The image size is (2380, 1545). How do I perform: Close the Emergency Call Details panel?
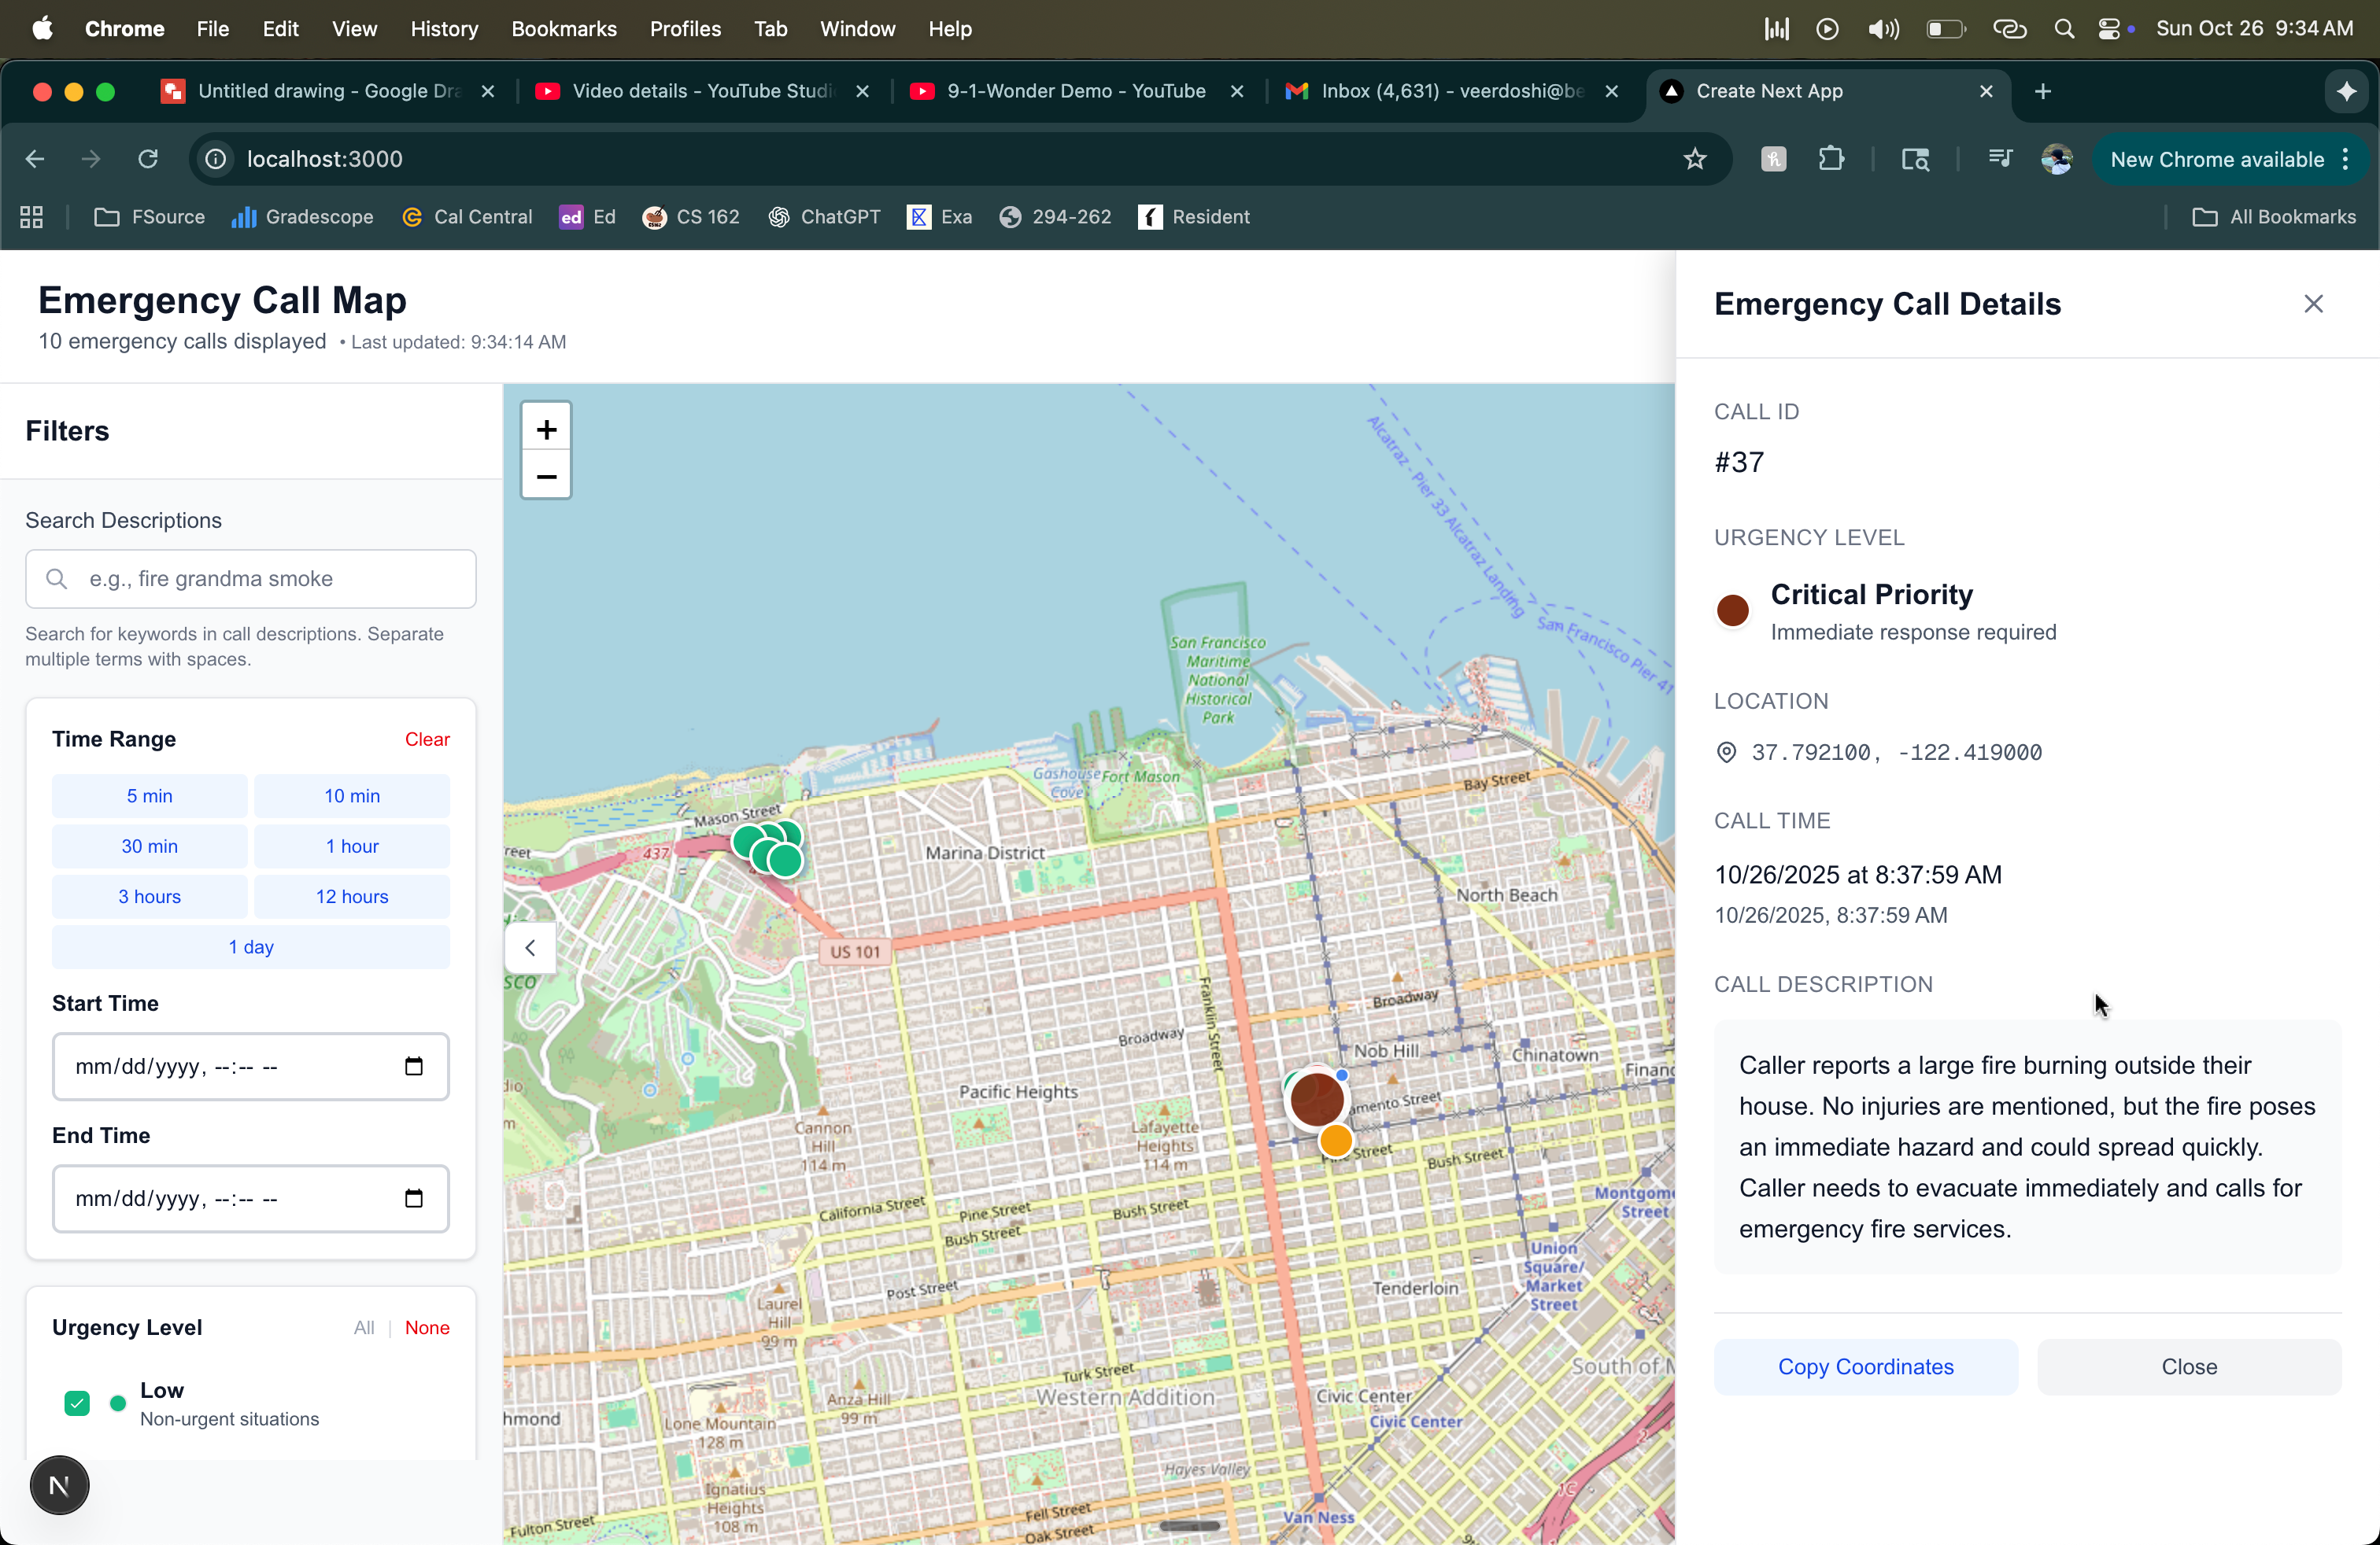click(x=2313, y=304)
